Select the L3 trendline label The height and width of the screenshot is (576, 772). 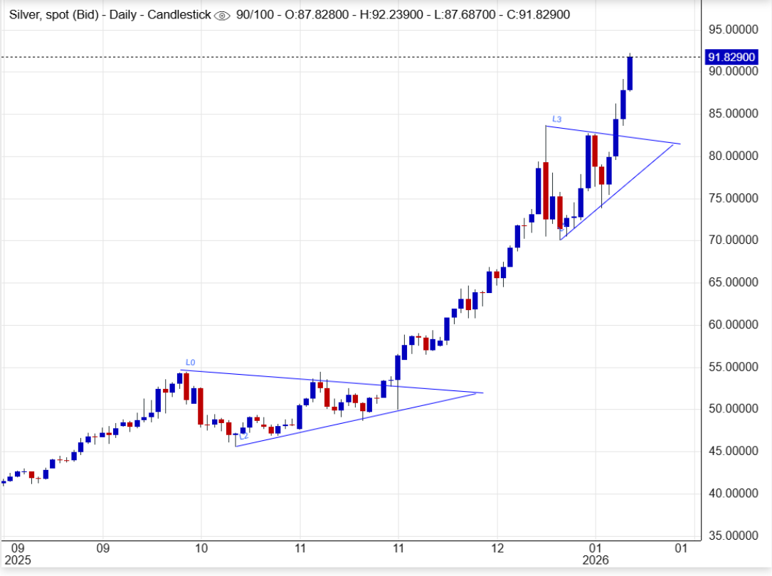557,119
